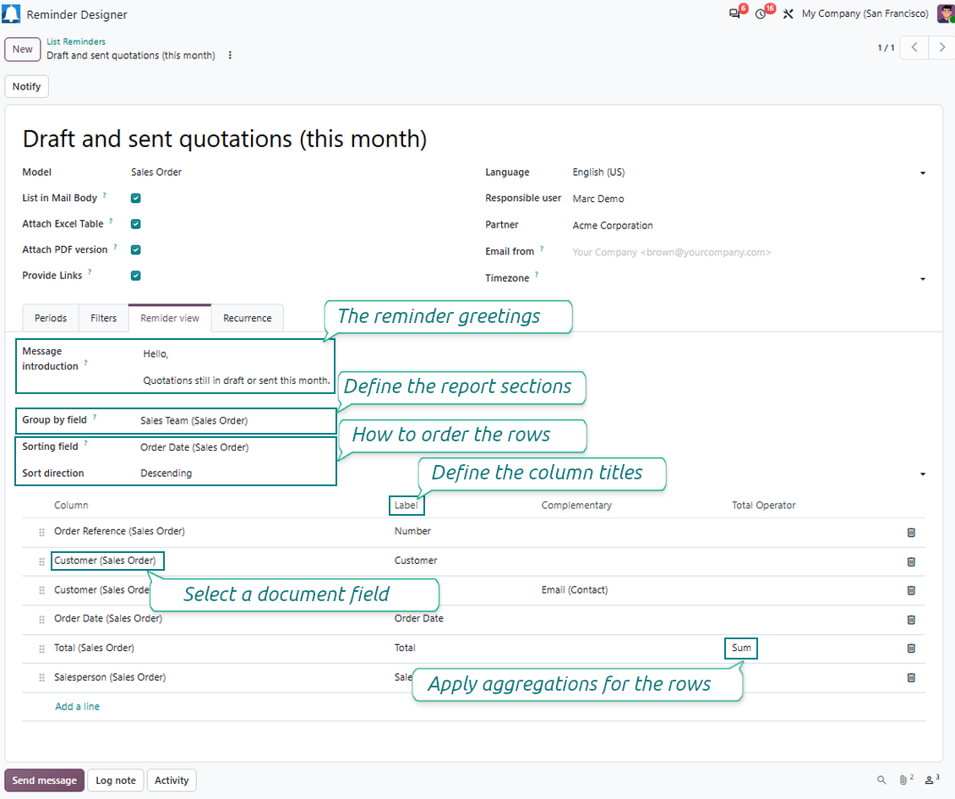This screenshot has height=799, width=955.
Task: Click the Group by field value Sales Team
Action: click(x=194, y=420)
